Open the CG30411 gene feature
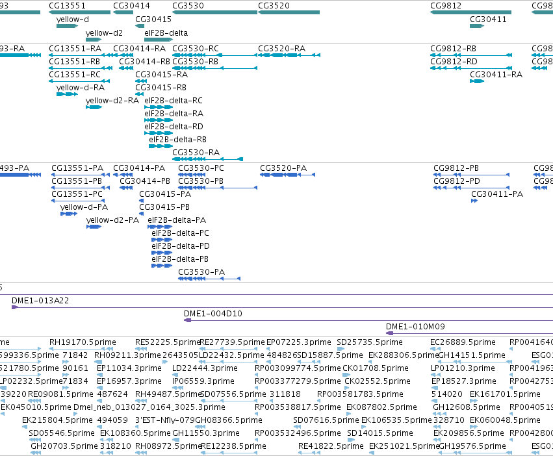Viewport: 553px width, 456px height. click(477, 26)
